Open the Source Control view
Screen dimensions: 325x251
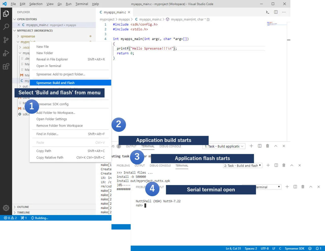click(x=6, y=40)
